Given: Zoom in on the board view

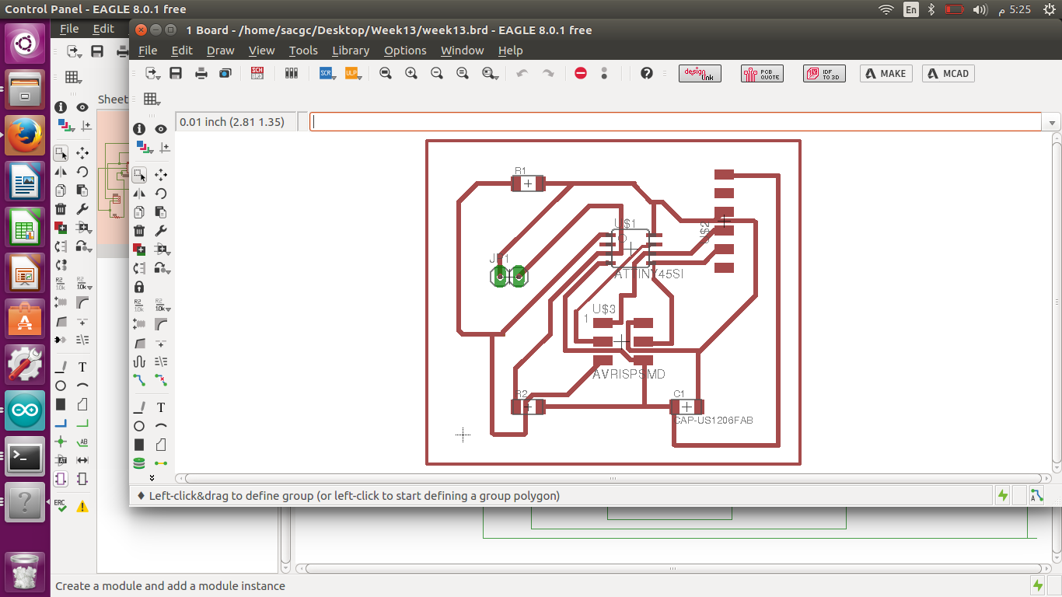Looking at the screenshot, I should (411, 73).
